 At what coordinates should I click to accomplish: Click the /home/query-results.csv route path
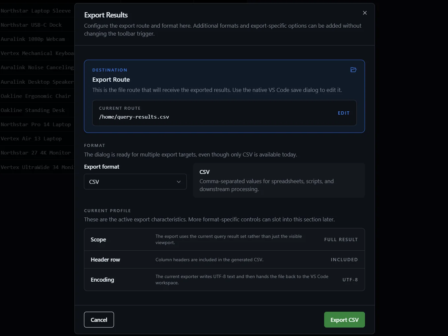134,117
